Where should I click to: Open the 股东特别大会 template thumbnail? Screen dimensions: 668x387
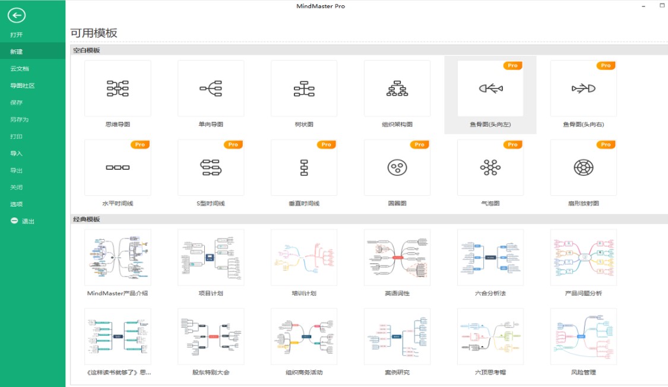point(211,337)
